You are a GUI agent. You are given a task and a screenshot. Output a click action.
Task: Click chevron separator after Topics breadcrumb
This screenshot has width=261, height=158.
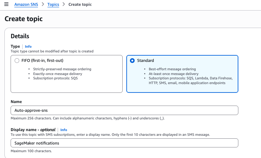coord(64,4)
